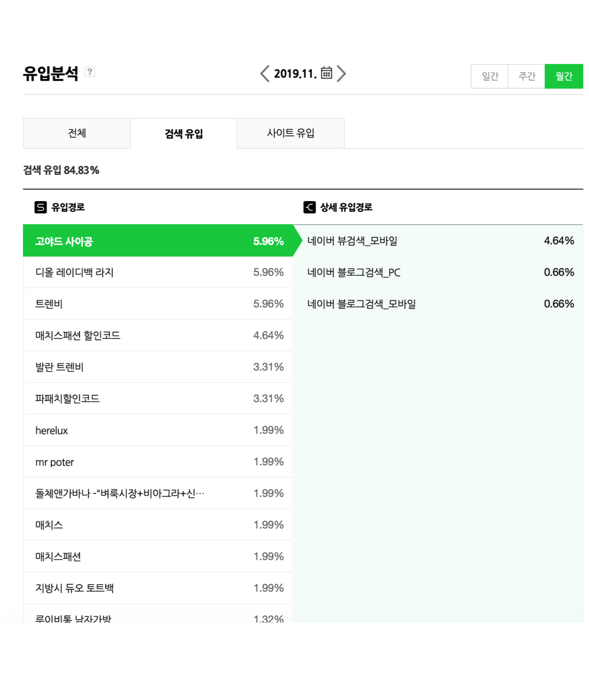The width and height of the screenshot is (589, 677).
Task: Open the calendar date picker
Action: pos(326,73)
